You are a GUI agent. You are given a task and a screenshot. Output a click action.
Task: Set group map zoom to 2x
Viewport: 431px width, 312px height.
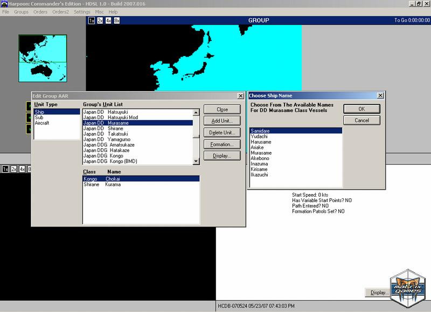click(x=100, y=20)
